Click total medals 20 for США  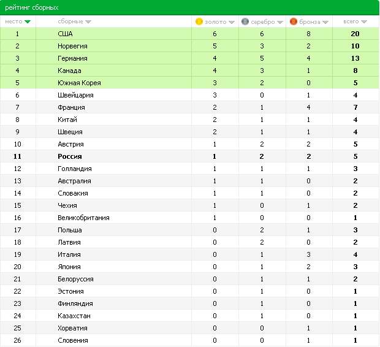(x=355, y=34)
